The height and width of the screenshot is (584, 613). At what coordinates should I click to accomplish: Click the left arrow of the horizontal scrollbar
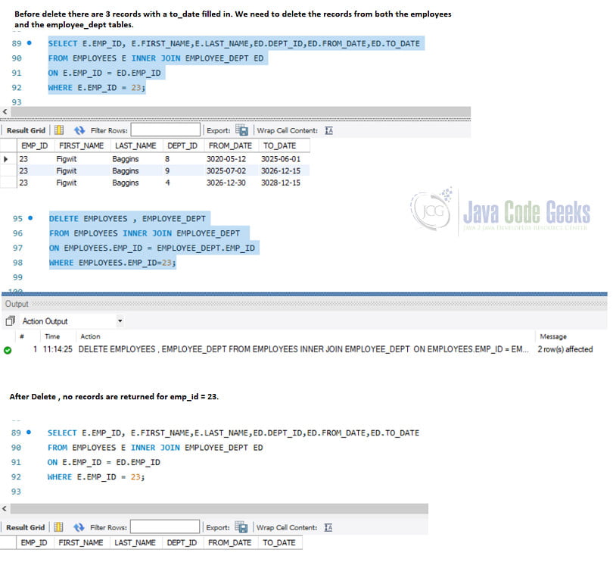click(5, 112)
